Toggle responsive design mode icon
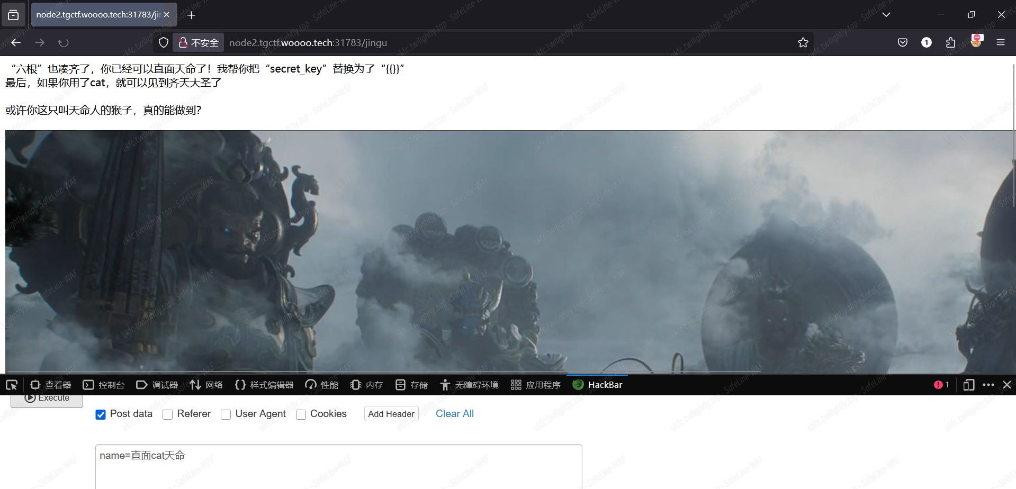This screenshot has width=1016, height=489. pos(968,385)
